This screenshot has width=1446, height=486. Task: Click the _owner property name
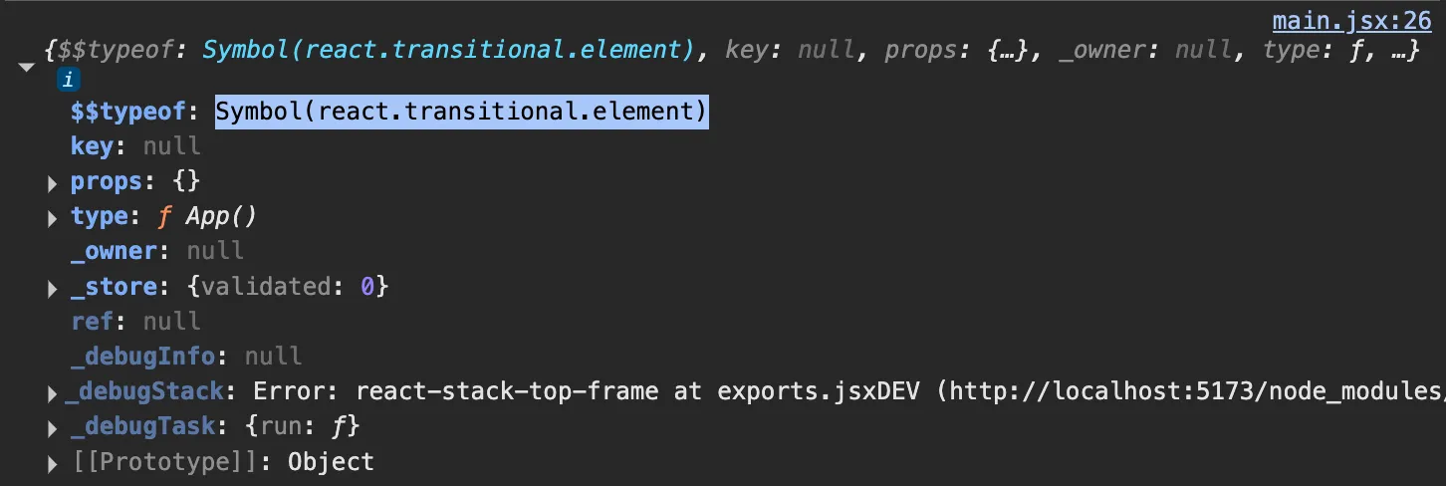pos(114,251)
